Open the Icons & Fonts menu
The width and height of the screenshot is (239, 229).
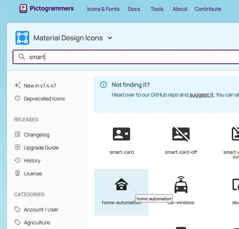pyautogui.click(x=103, y=9)
